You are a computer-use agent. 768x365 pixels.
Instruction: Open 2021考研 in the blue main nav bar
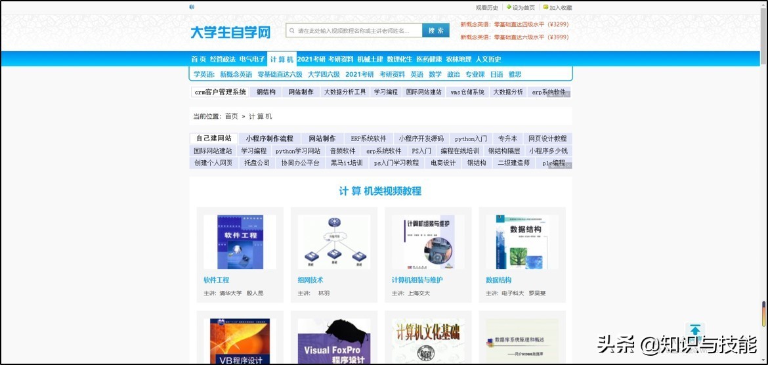311,59
